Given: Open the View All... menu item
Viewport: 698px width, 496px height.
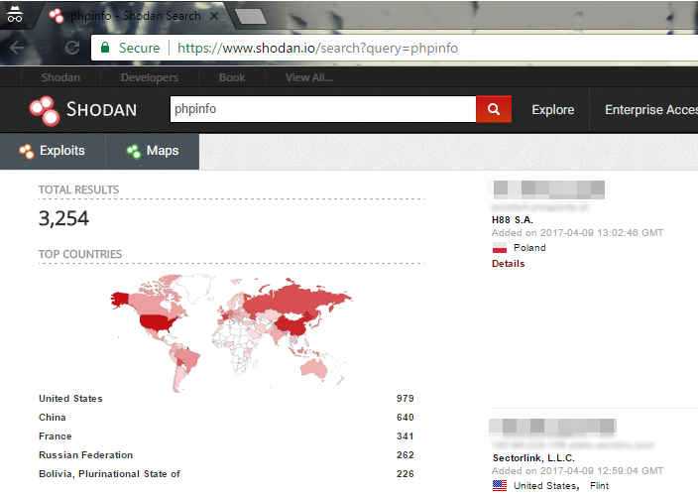Looking at the screenshot, I should pyautogui.click(x=309, y=77).
